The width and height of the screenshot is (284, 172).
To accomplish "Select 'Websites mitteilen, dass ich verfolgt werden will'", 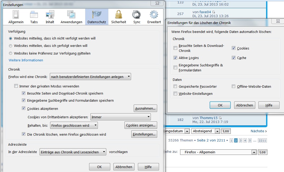I will pyautogui.click(x=11, y=46).
